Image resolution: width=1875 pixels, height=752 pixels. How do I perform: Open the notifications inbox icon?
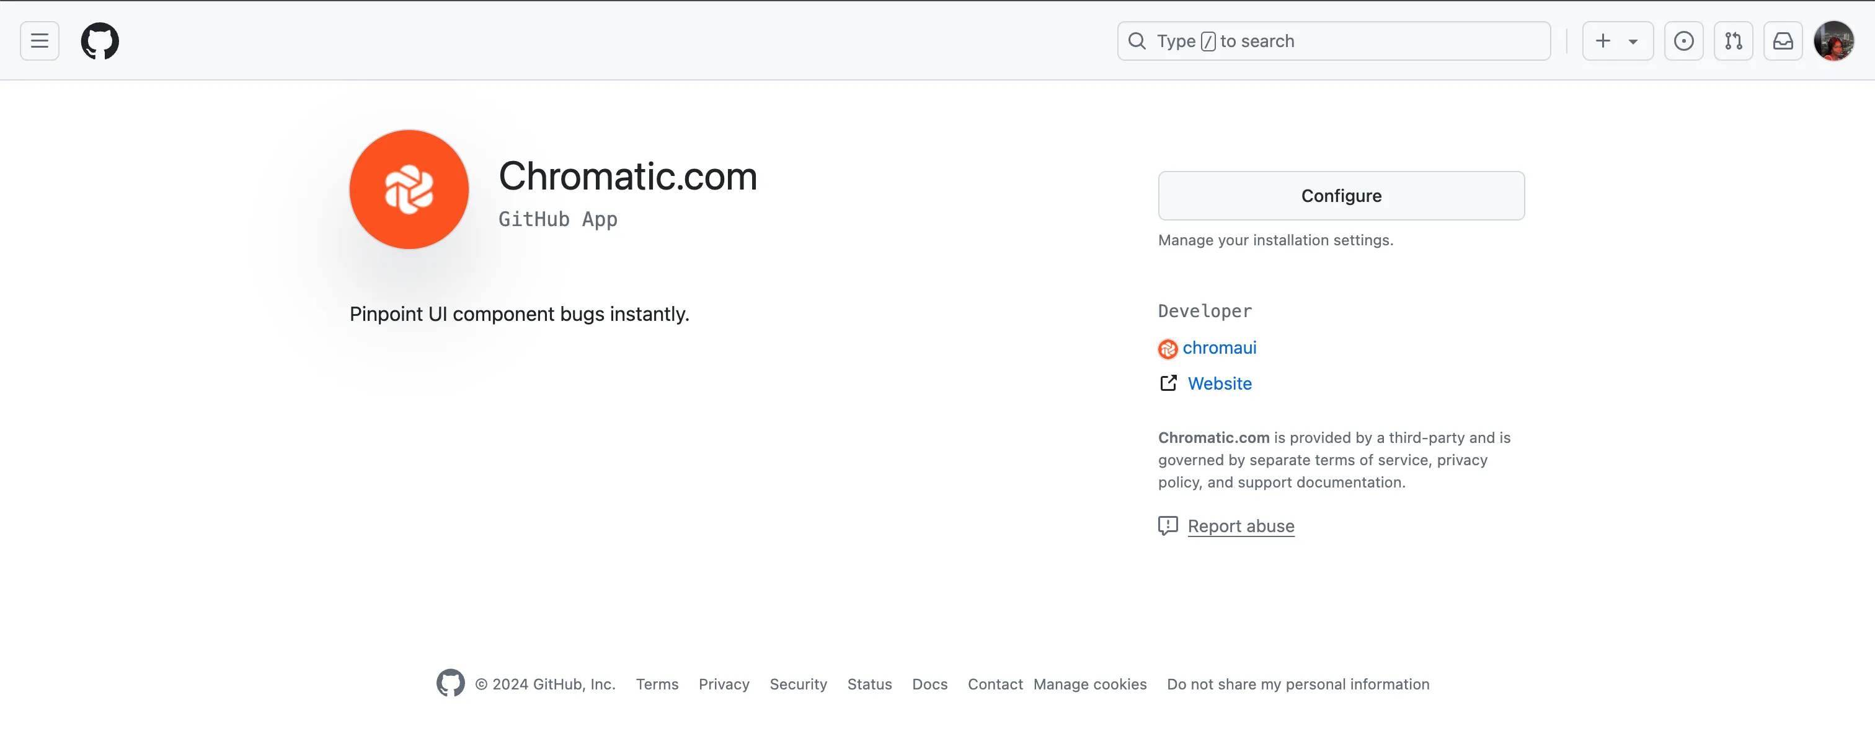[x=1783, y=41]
